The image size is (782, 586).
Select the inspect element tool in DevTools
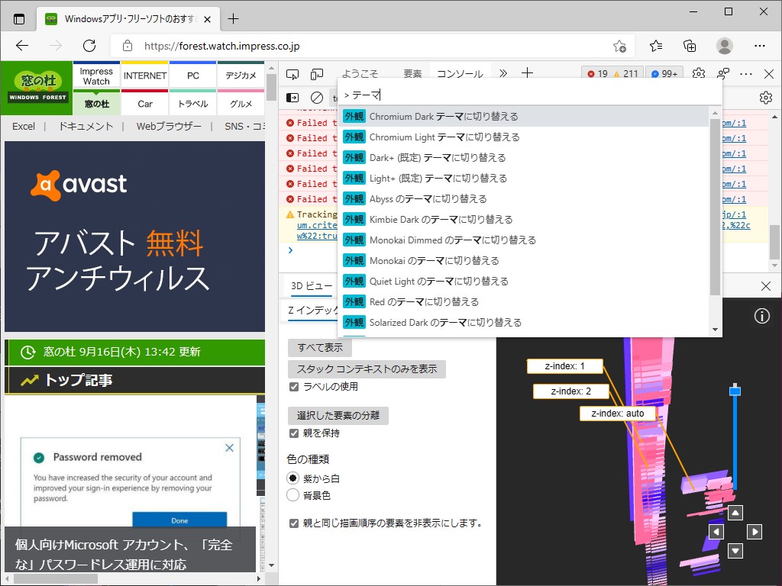(x=292, y=74)
